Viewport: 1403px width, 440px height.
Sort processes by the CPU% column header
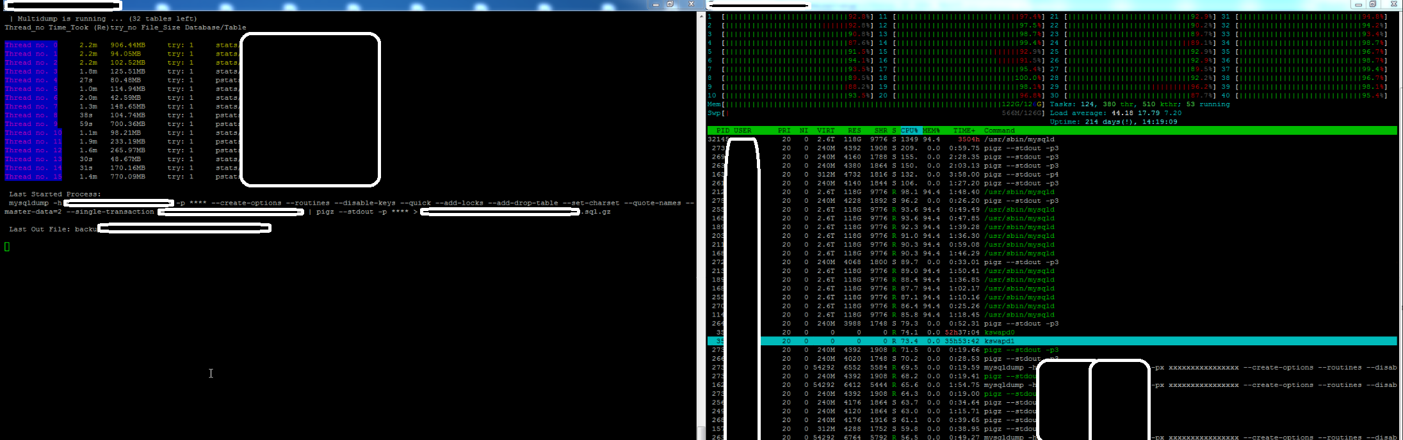[x=909, y=130]
